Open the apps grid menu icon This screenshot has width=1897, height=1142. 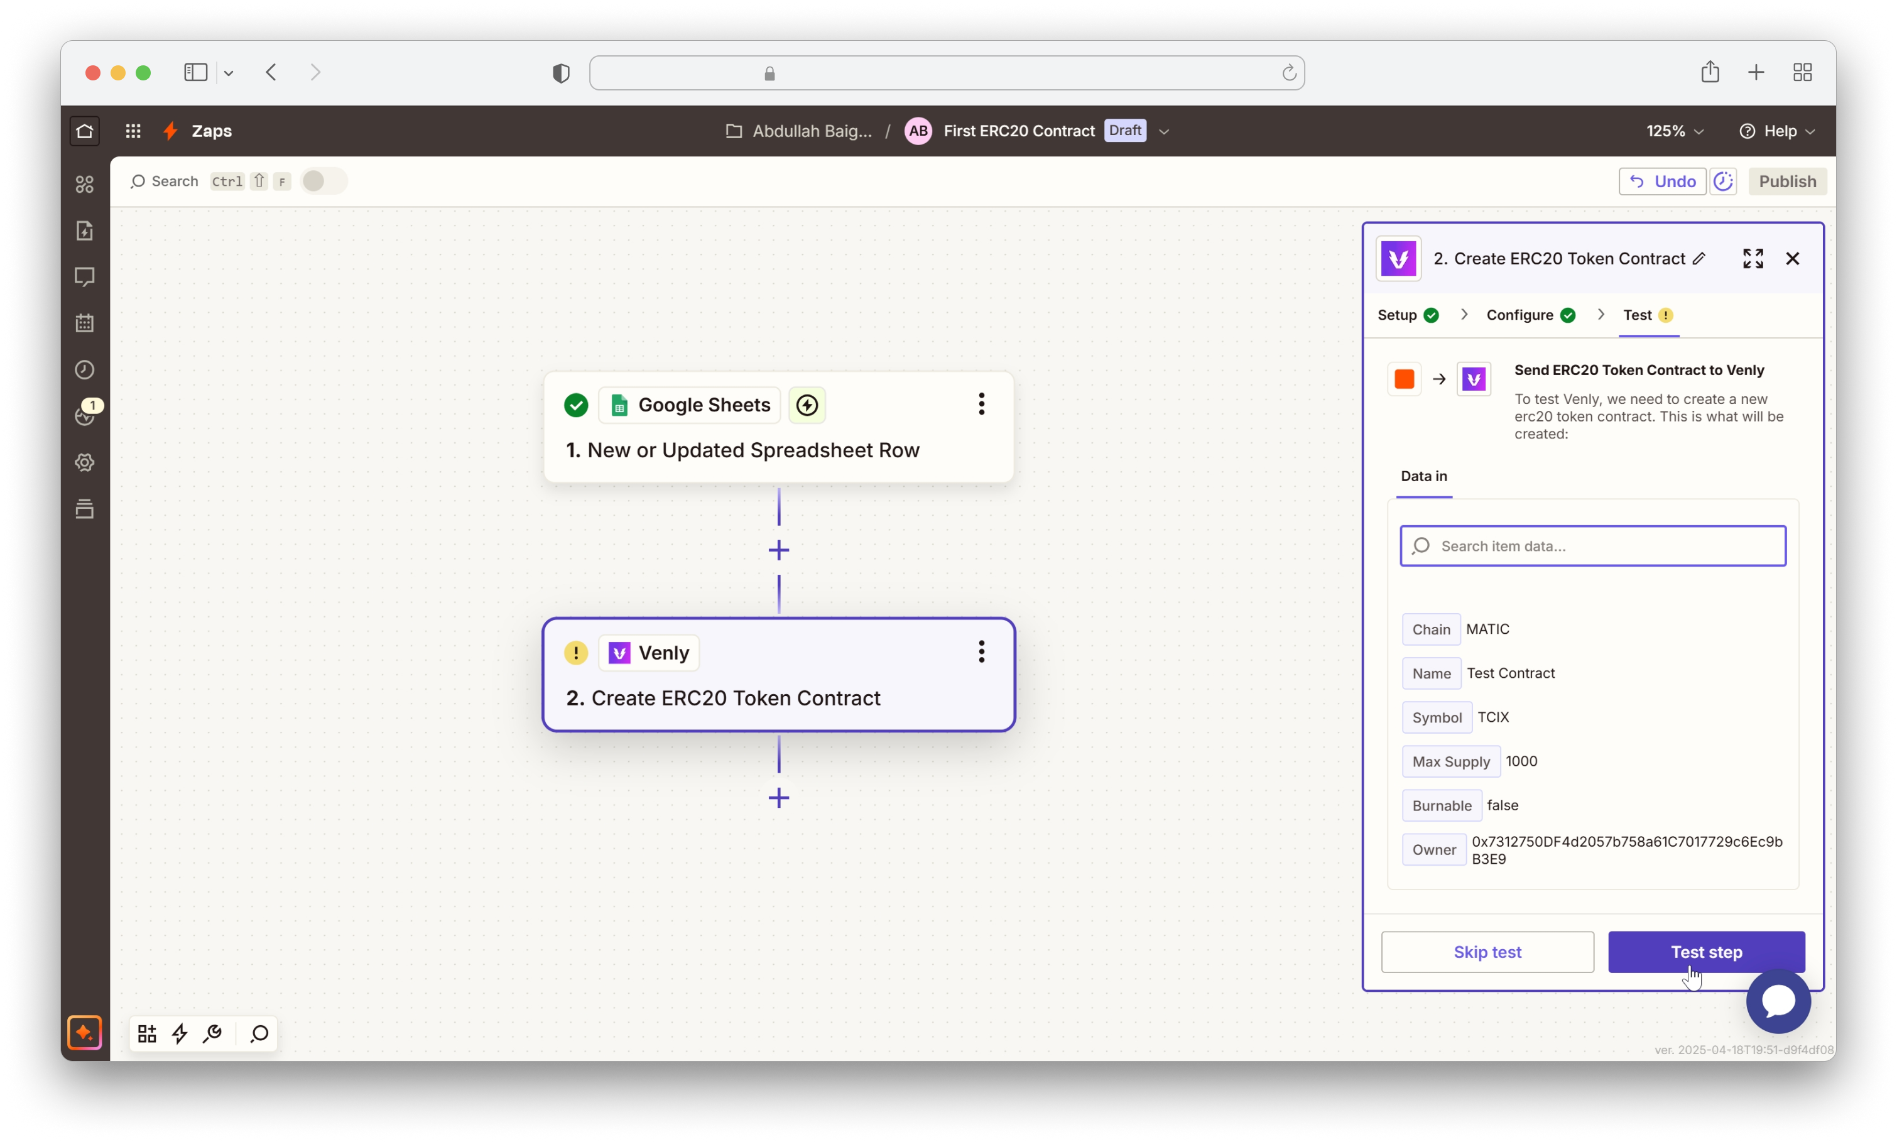click(x=133, y=131)
